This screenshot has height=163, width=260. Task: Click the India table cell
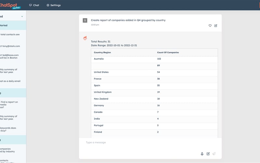click(97, 119)
